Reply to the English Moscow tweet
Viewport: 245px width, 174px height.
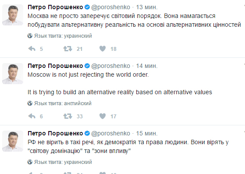[x=32, y=116]
